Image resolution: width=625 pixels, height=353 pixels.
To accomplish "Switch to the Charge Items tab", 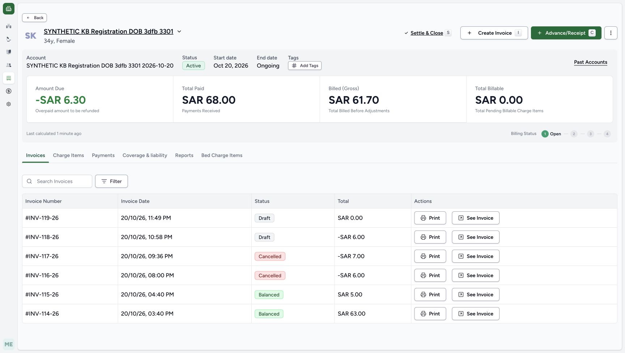I will [68, 155].
